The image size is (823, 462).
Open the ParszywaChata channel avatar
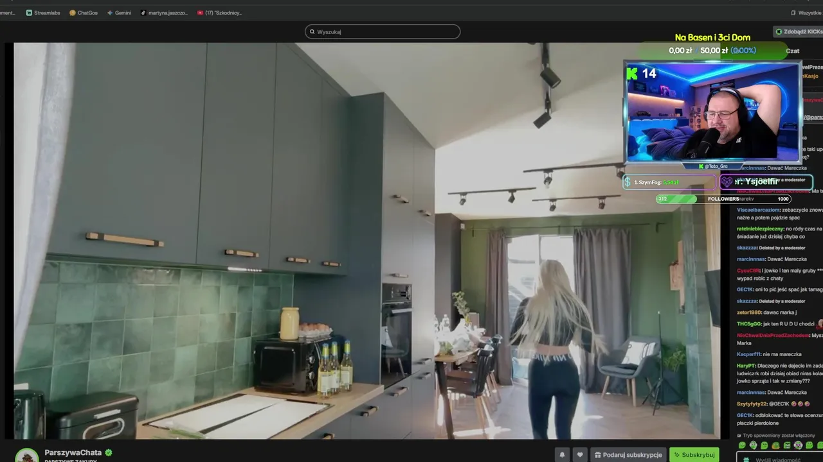click(27, 456)
